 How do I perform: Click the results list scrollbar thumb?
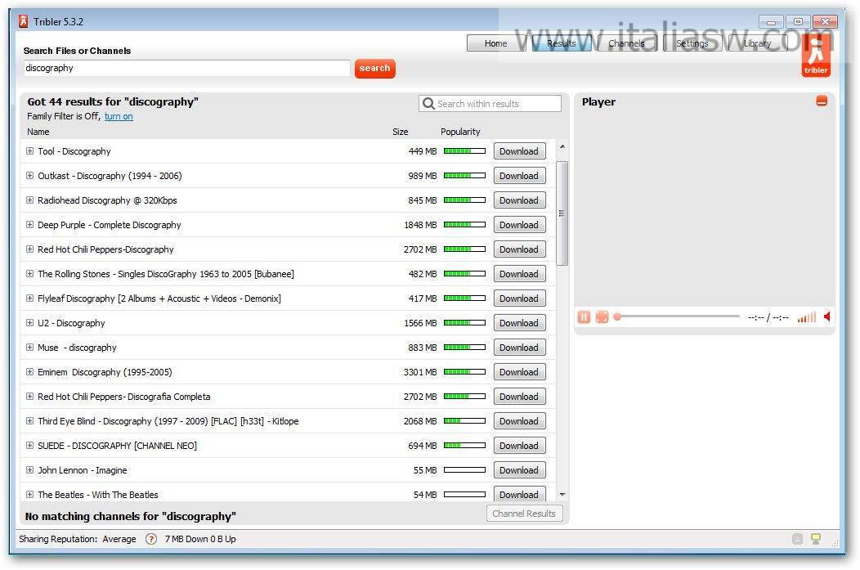coord(562,213)
